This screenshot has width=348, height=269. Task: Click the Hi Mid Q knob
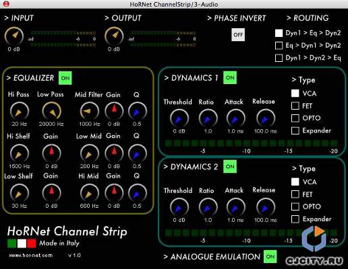click(137, 193)
